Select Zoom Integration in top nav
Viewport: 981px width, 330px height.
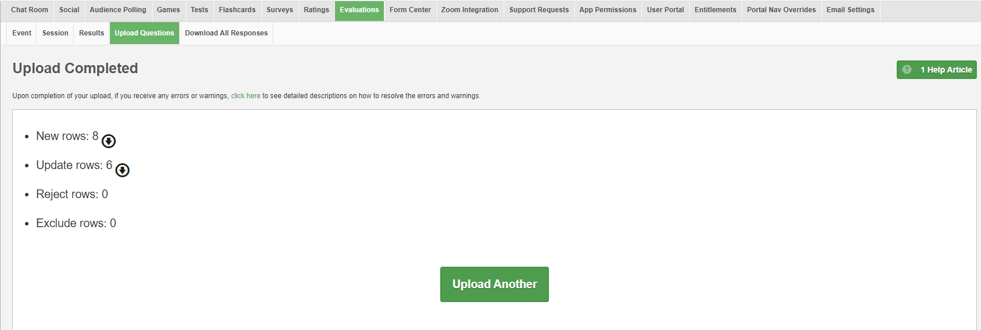pyautogui.click(x=469, y=10)
